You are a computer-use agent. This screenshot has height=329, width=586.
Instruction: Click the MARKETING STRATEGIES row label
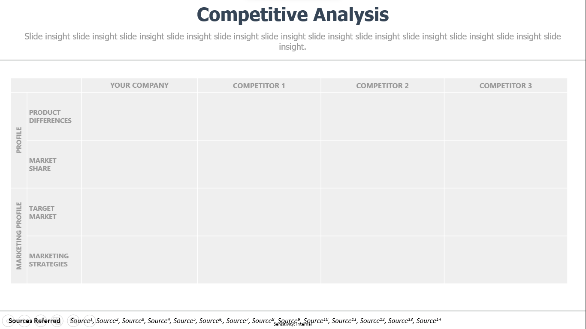click(x=48, y=260)
